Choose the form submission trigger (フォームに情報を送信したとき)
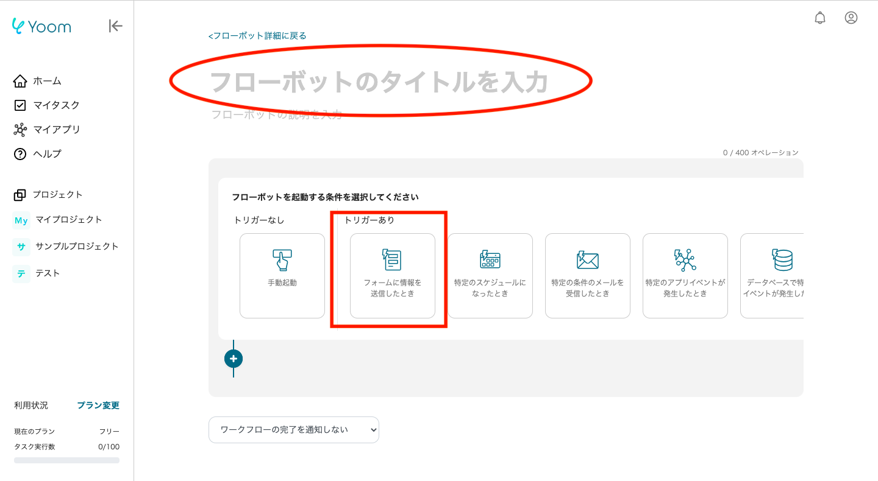Viewport: 878px width, 481px height. pos(393,275)
